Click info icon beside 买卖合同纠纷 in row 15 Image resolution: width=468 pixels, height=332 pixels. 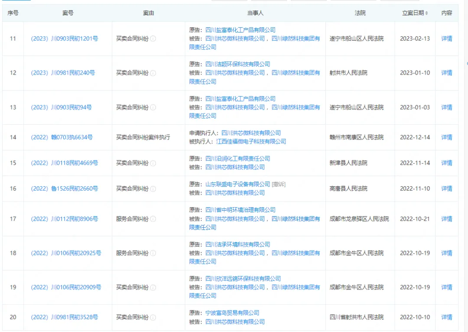(x=153, y=163)
